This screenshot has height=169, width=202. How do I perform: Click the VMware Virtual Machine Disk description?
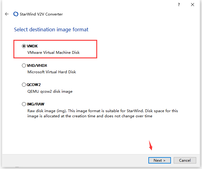click(x=53, y=53)
